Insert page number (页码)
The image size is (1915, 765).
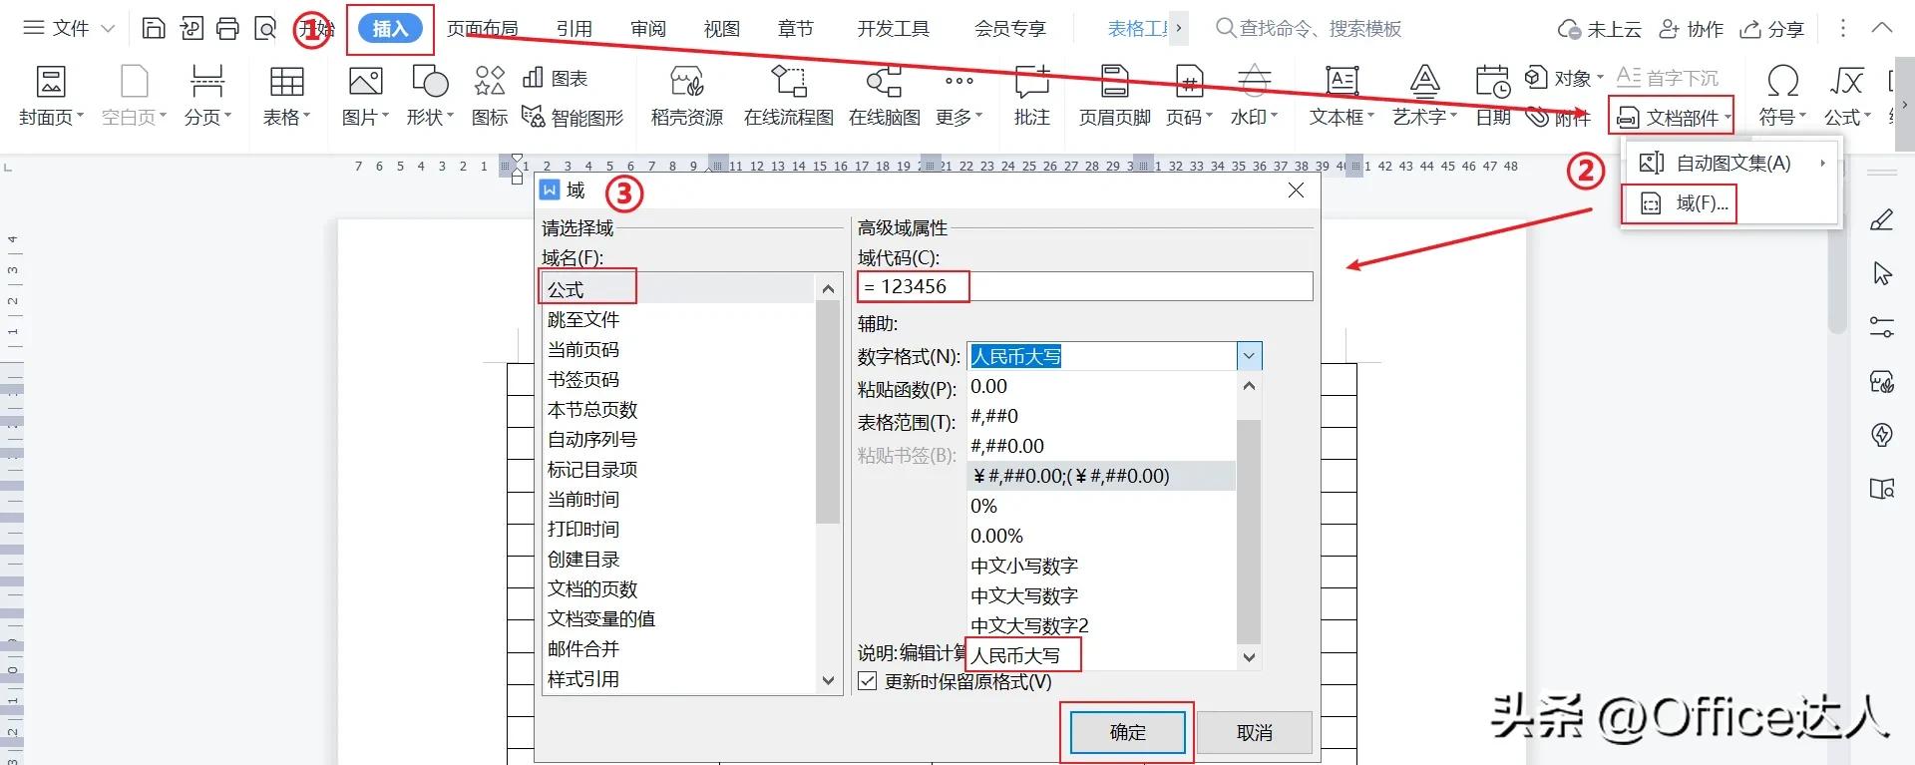point(1189,96)
